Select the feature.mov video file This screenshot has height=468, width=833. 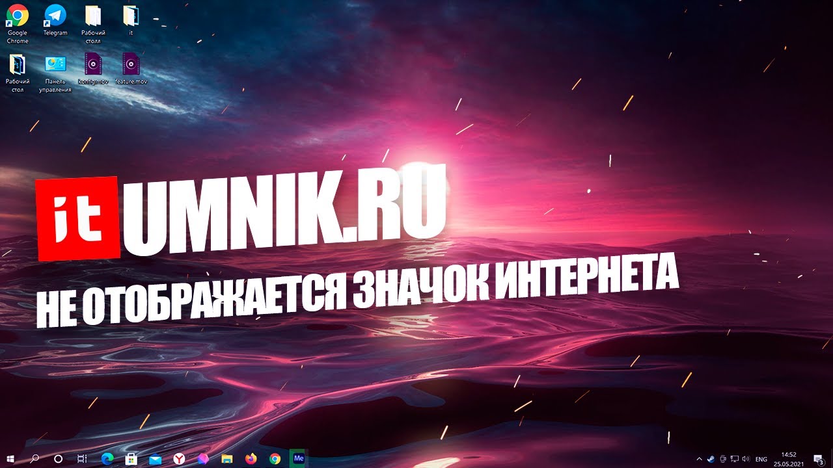click(131, 70)
